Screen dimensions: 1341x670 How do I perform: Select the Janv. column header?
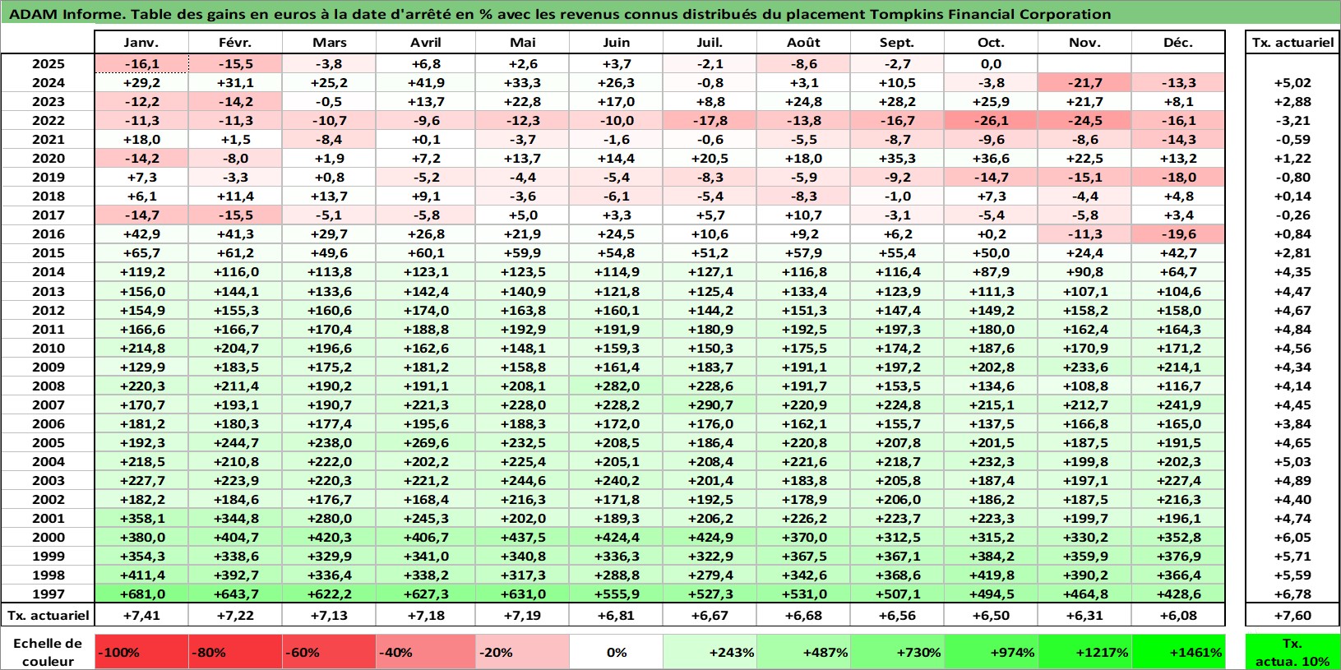point(141,43)
